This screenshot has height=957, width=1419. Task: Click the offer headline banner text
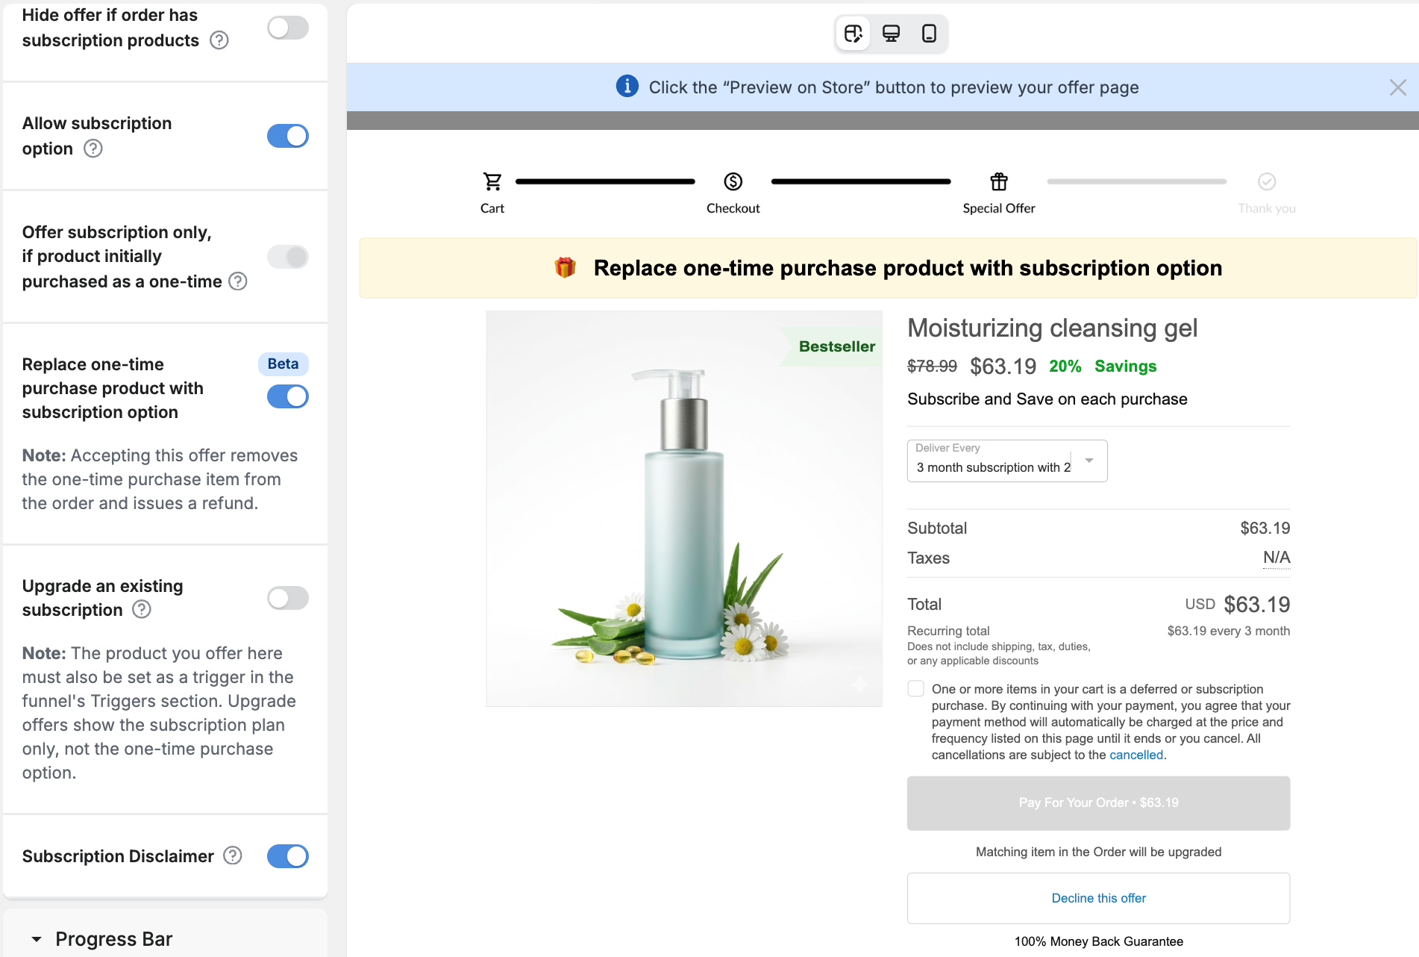click(907, 268)
